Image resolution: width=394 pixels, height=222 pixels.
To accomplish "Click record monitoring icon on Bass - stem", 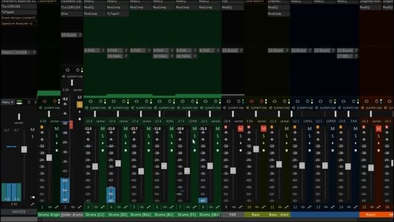I will (x=284, y=101).
